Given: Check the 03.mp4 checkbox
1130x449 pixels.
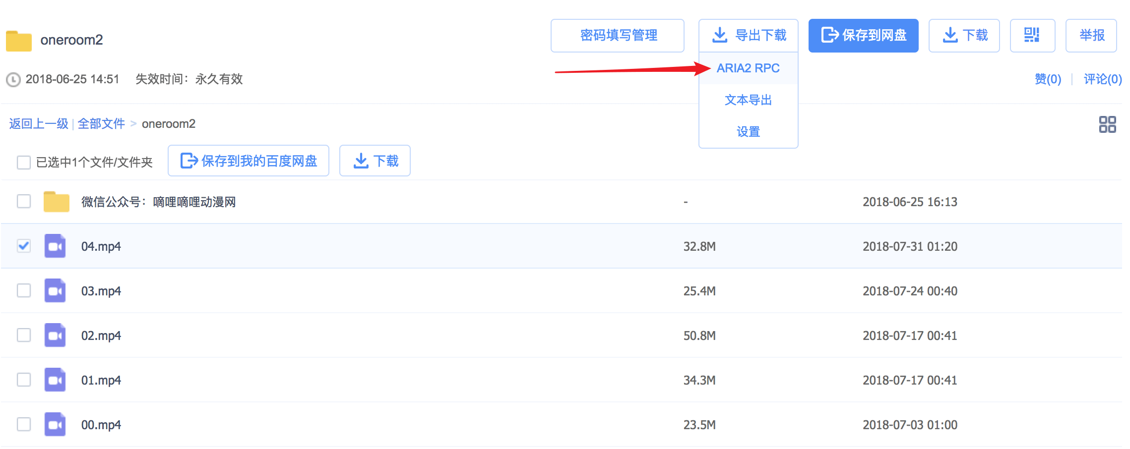Looking at the screenshot, I should [x=24, y=290].
